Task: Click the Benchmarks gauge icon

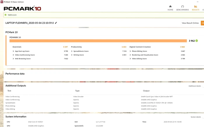Action: click(x=182, y=6)
